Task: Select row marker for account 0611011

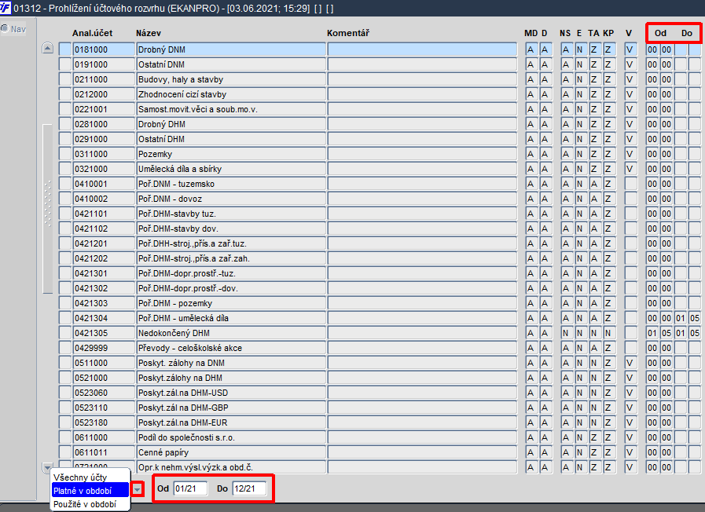Action: 65,452
